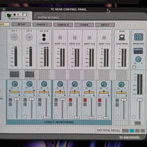
Task: Select DSP Total Recall preset P2
Action: tap(137, 131)
